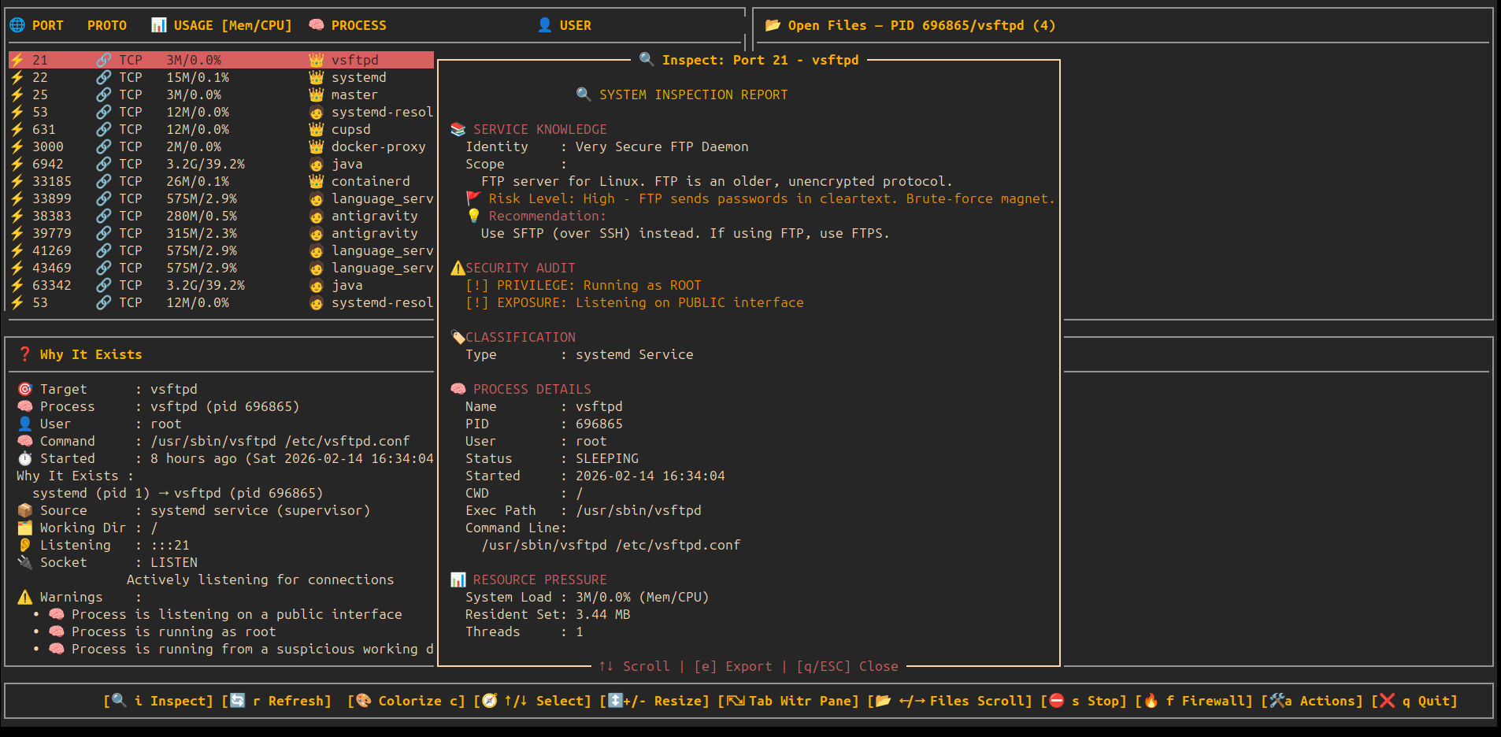Close the inspection report via [q/ESC] Close
1501x737 pixels.
click(x=847, y=666)
